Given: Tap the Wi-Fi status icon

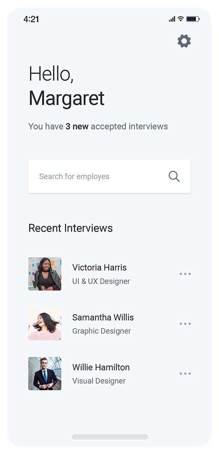Looking at the screenshot, I should click(x=181, y=19).
